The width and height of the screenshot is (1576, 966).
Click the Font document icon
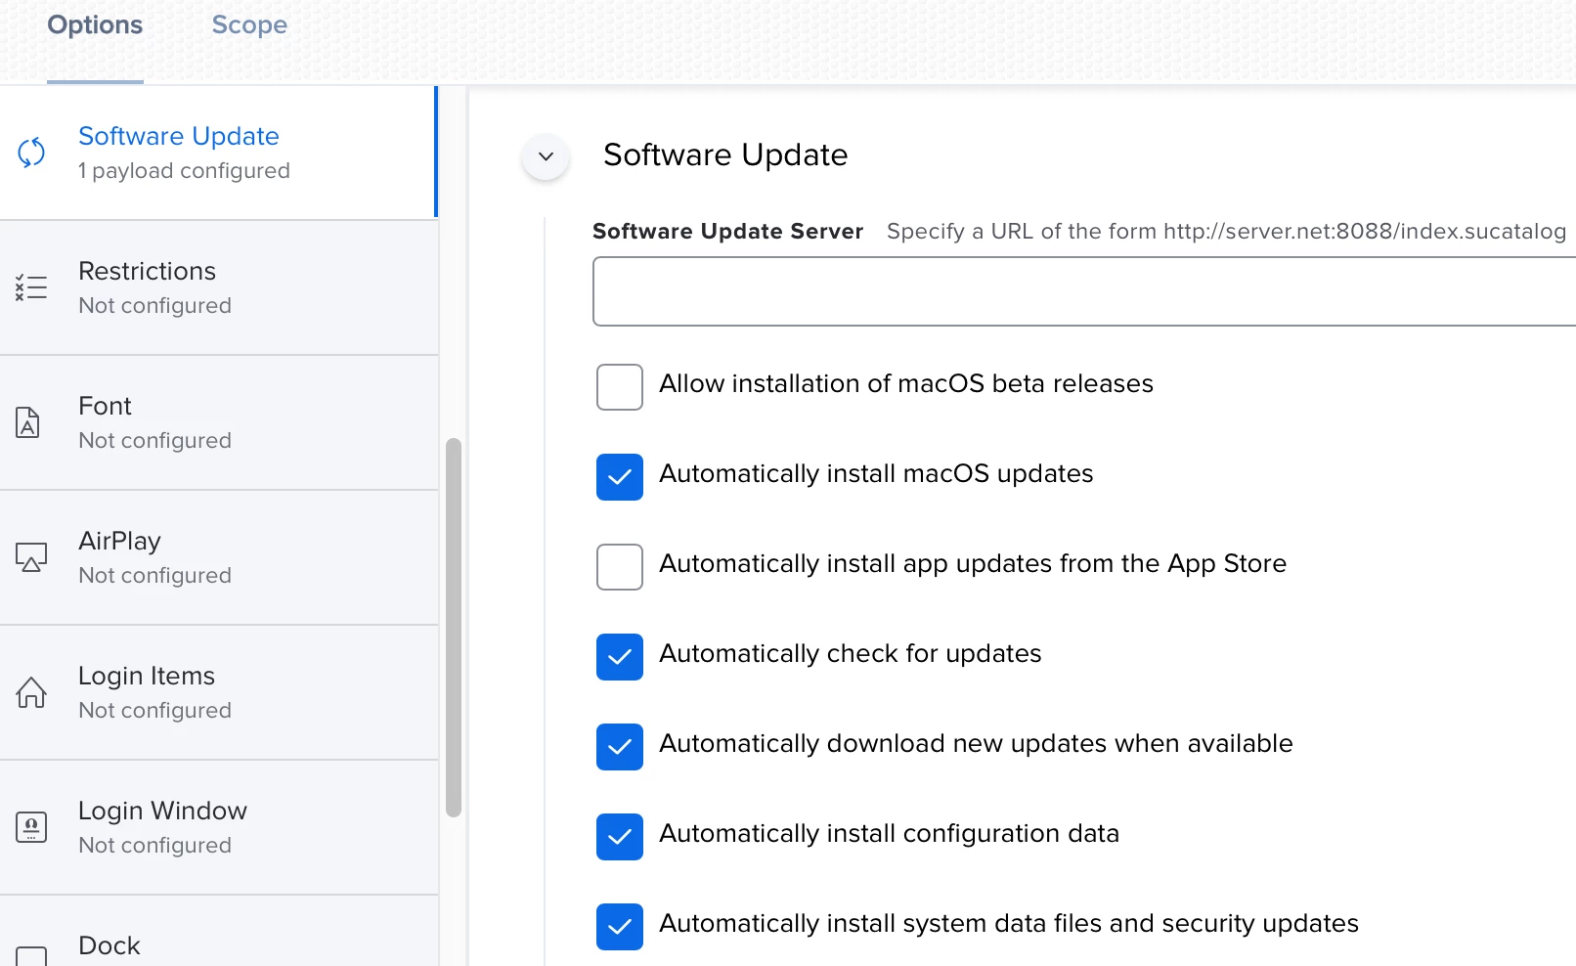(x=28, y=422)
